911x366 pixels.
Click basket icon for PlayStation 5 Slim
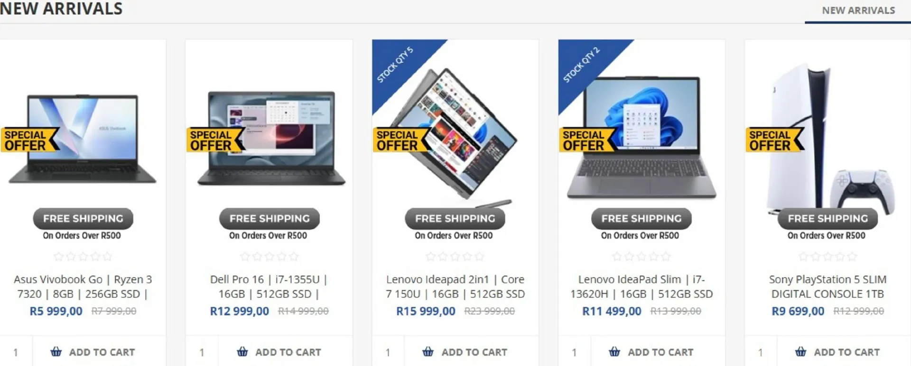tap(800, 352)
